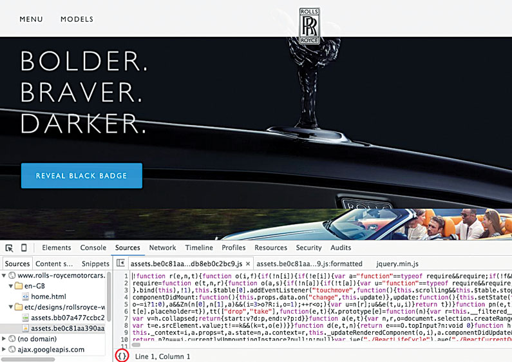Select the assets.bb07a477ccbc2 file
The height and width of the screenshot is (362, 512).
[x=68, y=318]
